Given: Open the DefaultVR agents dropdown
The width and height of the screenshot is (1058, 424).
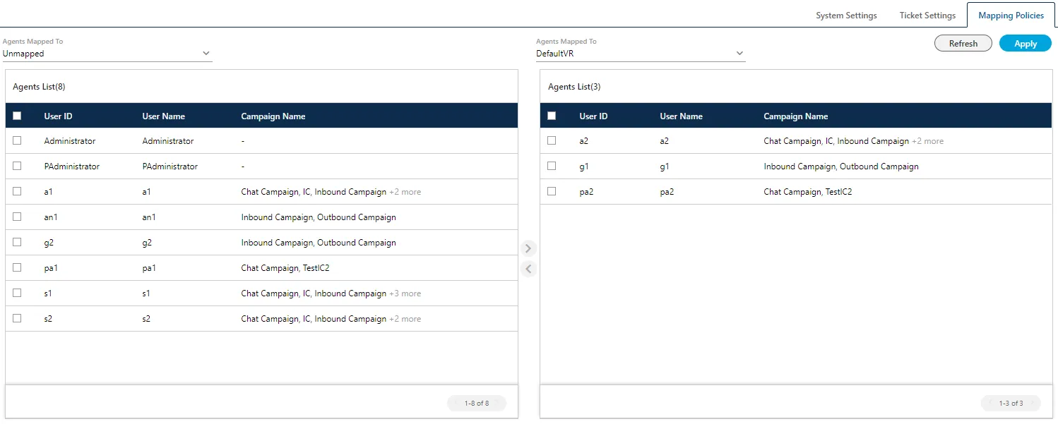Looking at the screenshot, I should tap(641, 54).
